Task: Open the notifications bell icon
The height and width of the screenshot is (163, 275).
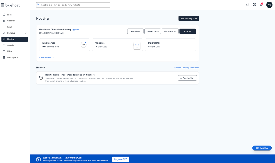Action: point(261,5)
